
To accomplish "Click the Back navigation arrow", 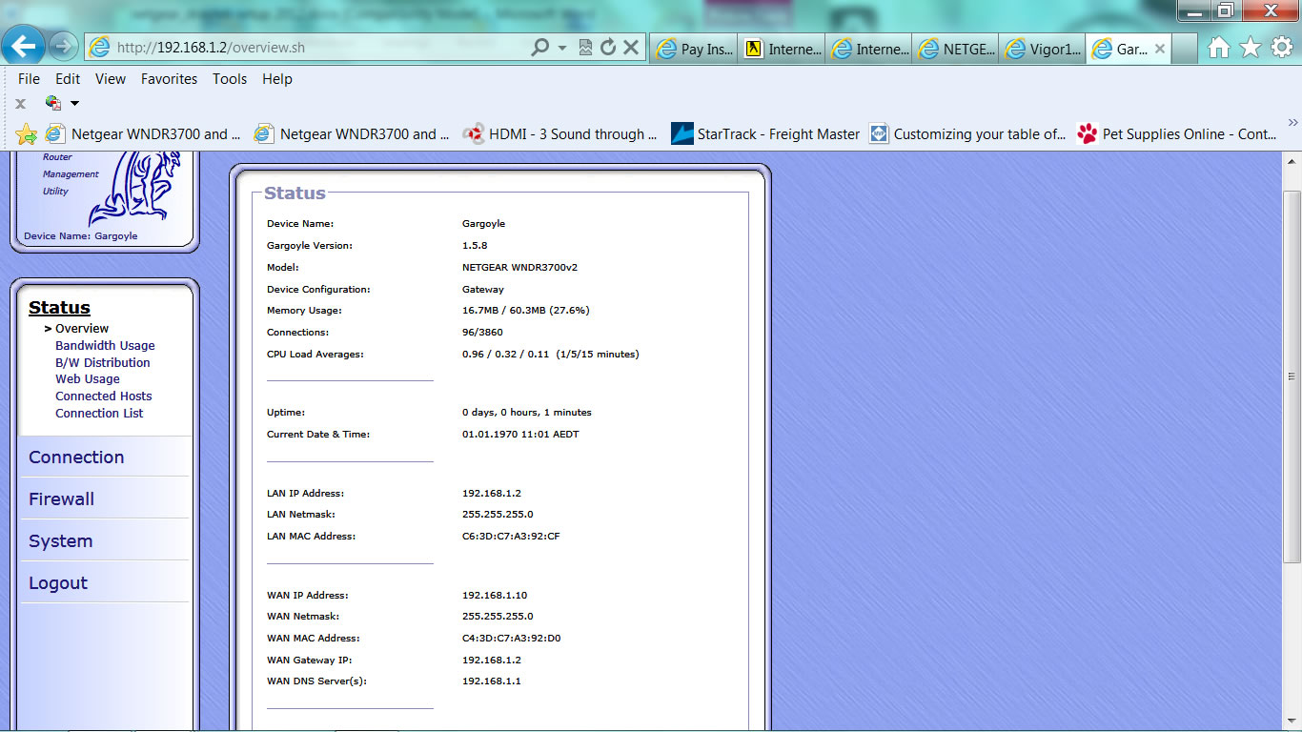I will pyautogui.click(x=23, y=46).
